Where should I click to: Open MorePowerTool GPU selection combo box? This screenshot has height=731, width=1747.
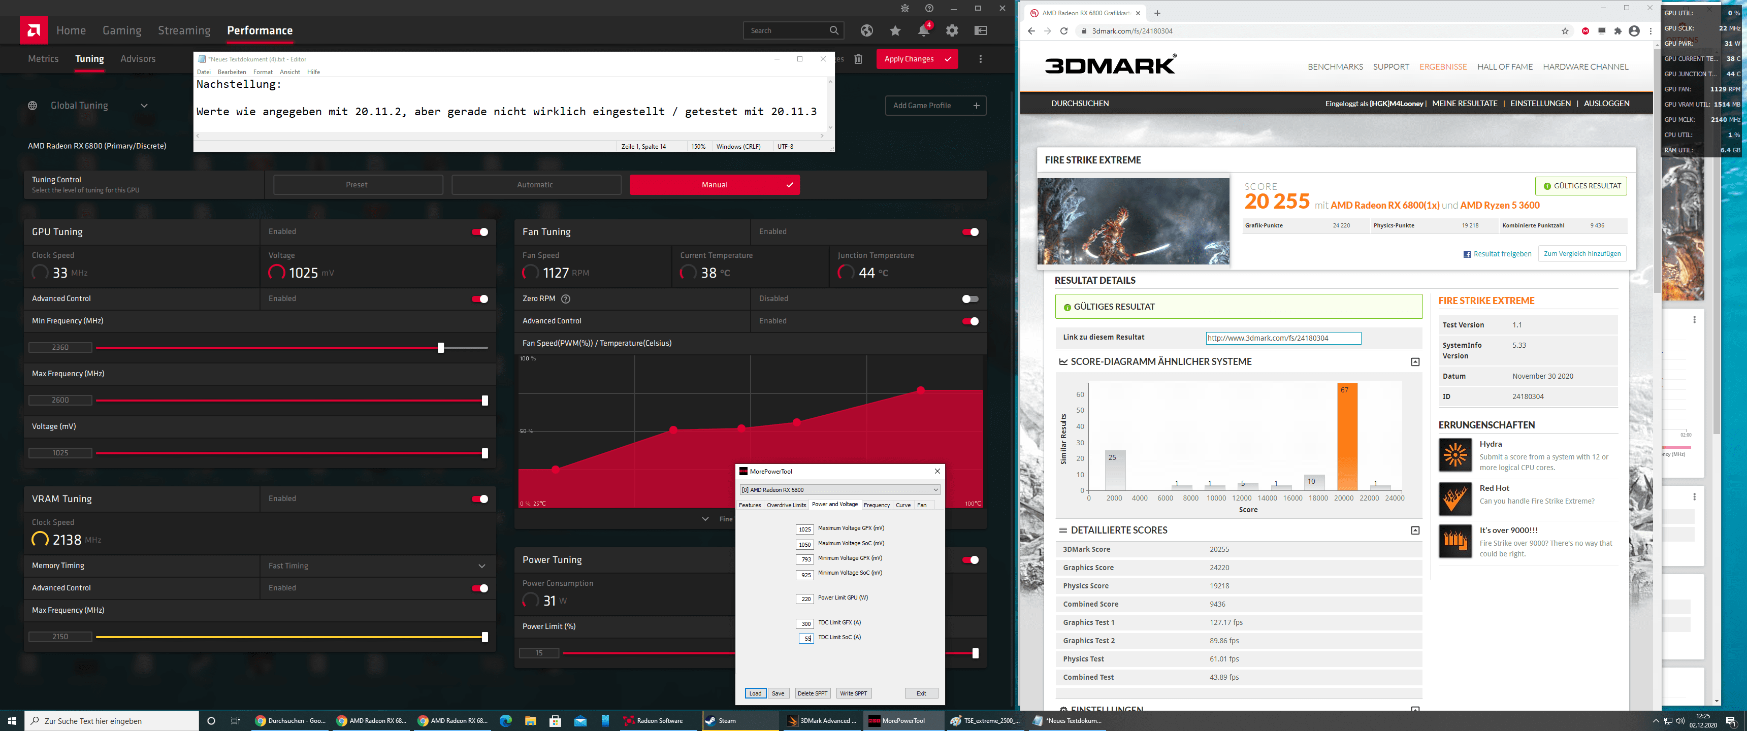pos(839,489)
